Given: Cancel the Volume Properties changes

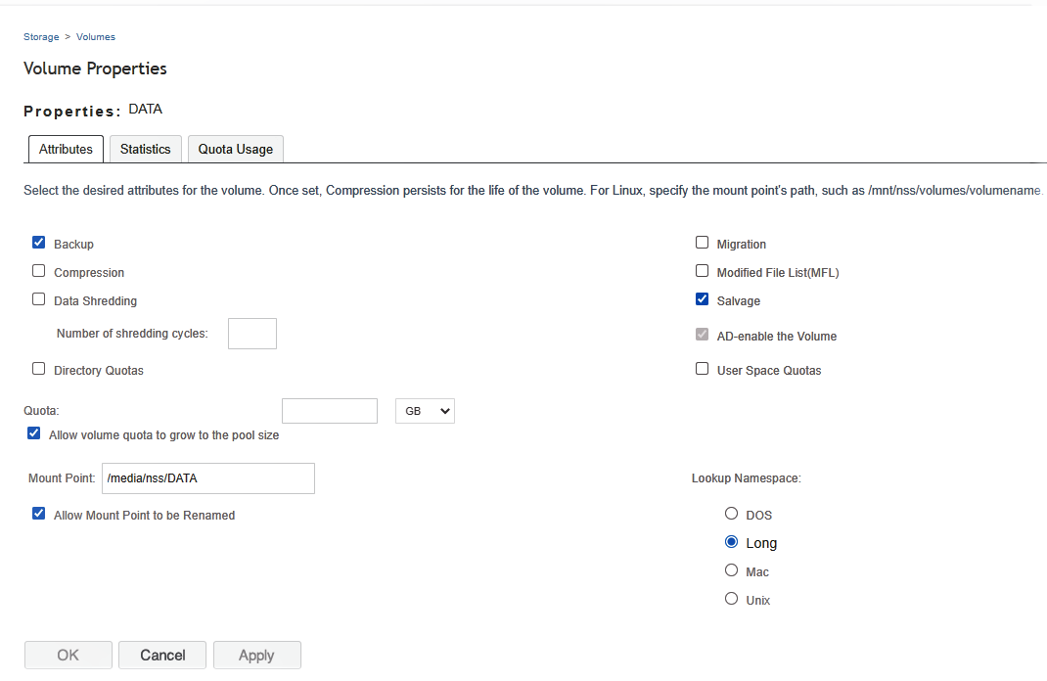Looking at the screenshot, I should click(161, 655).
